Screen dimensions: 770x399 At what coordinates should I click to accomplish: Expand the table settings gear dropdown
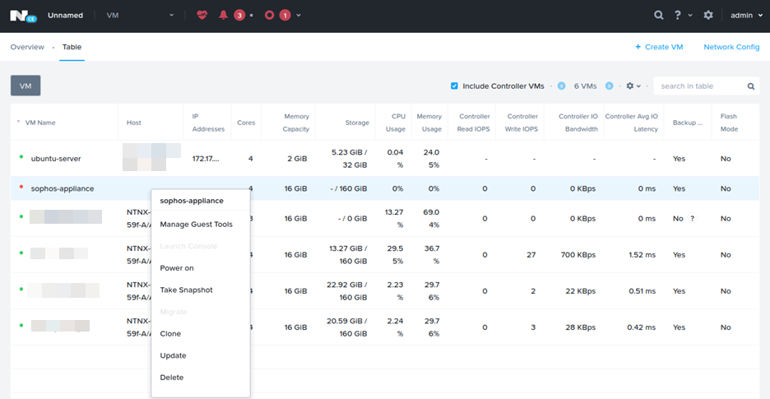pos(633,86)
